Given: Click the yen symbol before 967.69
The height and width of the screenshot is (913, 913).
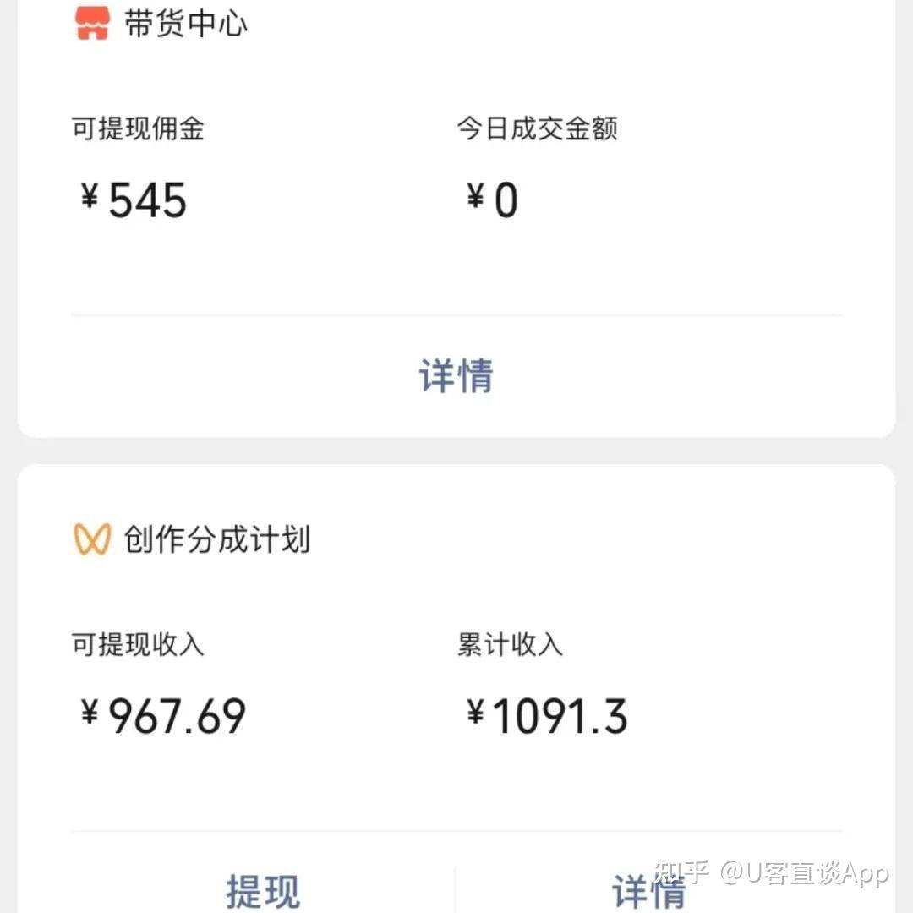Looking at the screenshot, I should click(90, 715).
